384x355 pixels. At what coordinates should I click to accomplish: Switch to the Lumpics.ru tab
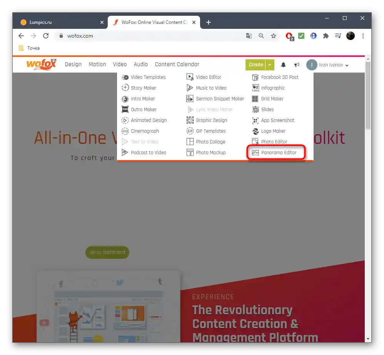click(x=60, y=22)
